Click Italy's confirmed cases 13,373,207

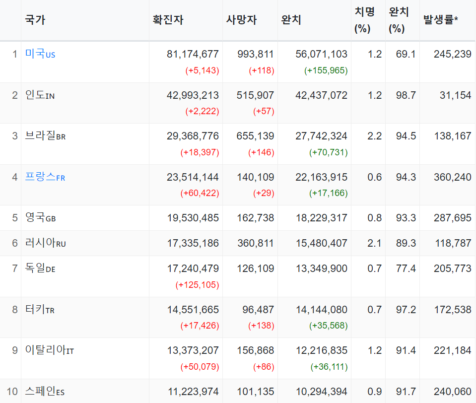click(x=193, y=350)
